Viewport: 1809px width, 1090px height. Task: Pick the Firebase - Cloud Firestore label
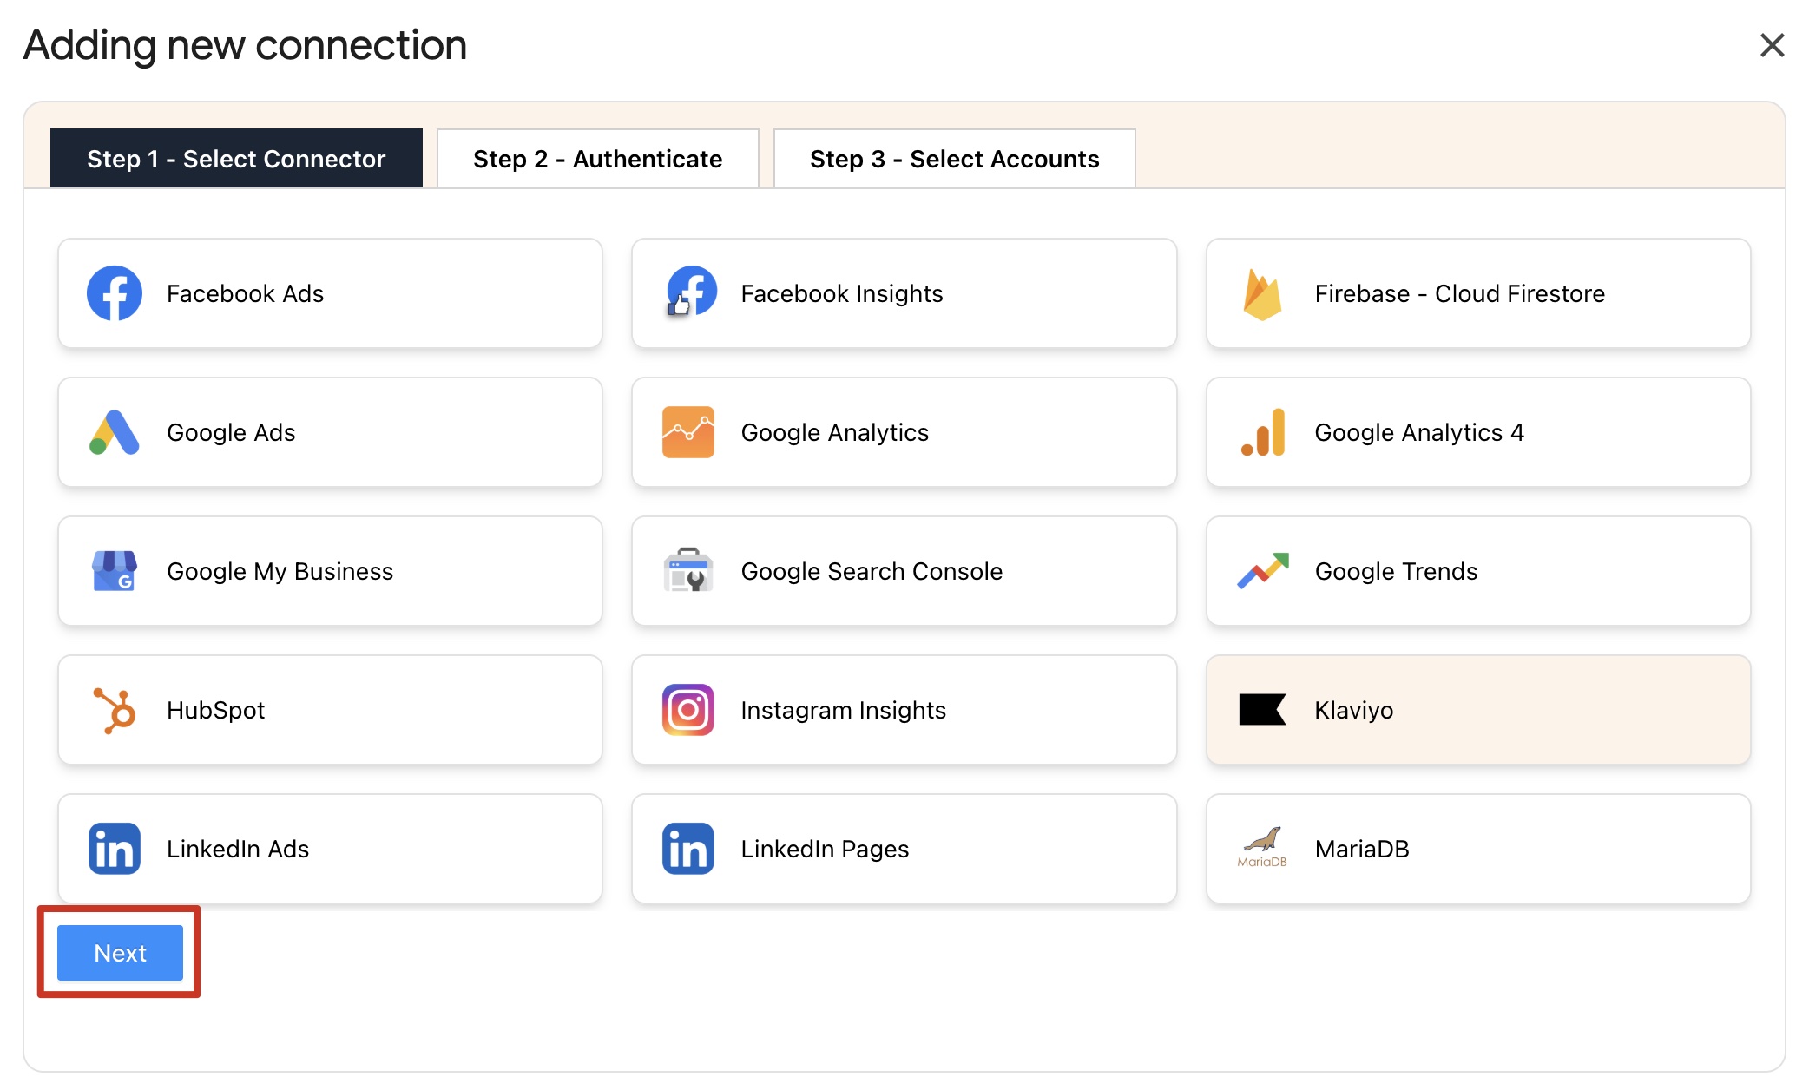[1460, 293]
